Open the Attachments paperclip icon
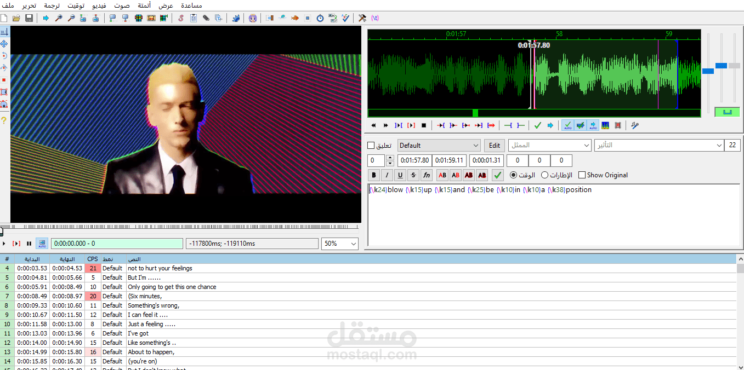744x370 pixels. tap(206, 18)
